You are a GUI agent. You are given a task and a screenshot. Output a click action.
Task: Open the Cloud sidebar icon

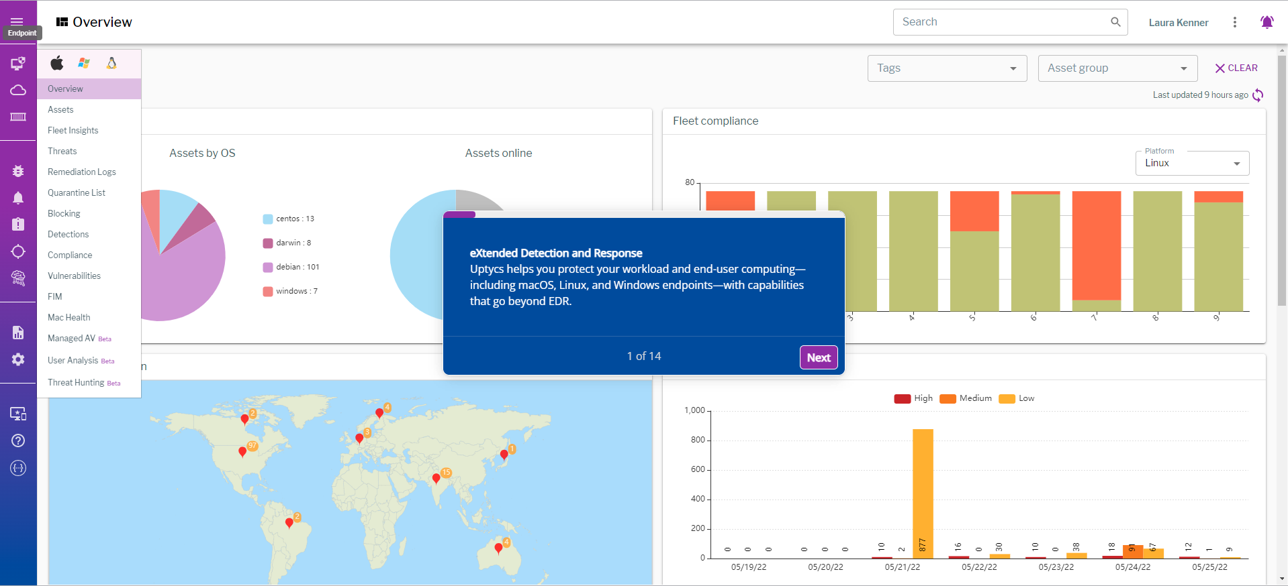click(x=18, y=90)
